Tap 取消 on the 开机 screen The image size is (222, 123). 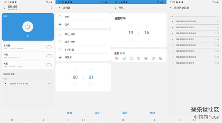click(x=125, y=113)
